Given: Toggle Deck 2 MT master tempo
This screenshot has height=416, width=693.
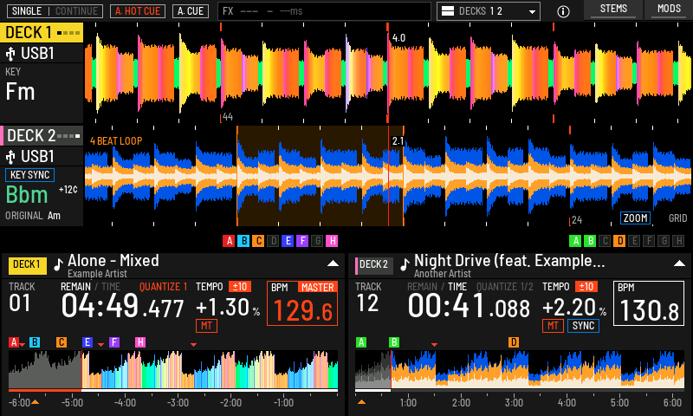Looking at the screenshot, I should (553, 326).
